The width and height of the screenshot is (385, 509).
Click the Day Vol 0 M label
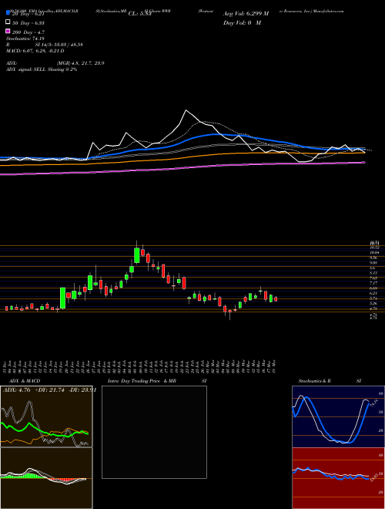click(x=242, y=22)
